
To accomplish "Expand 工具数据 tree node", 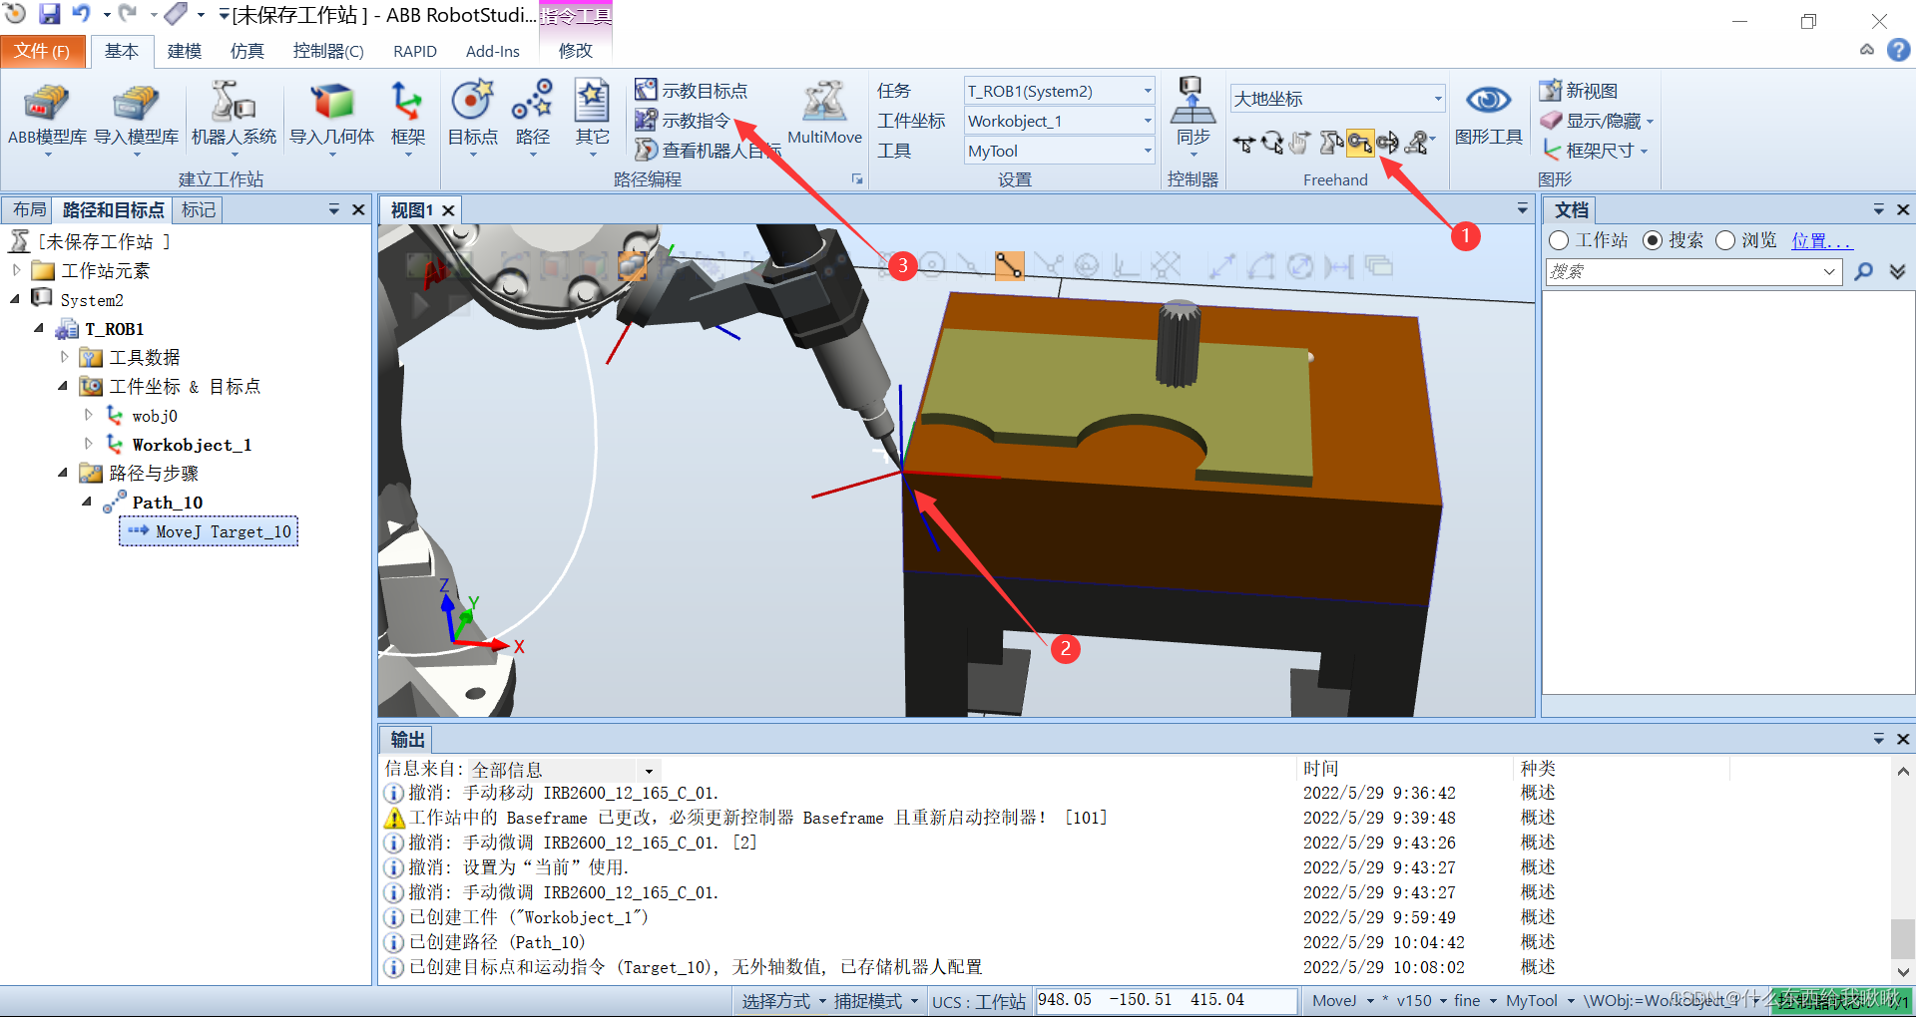I will point(65,357).
